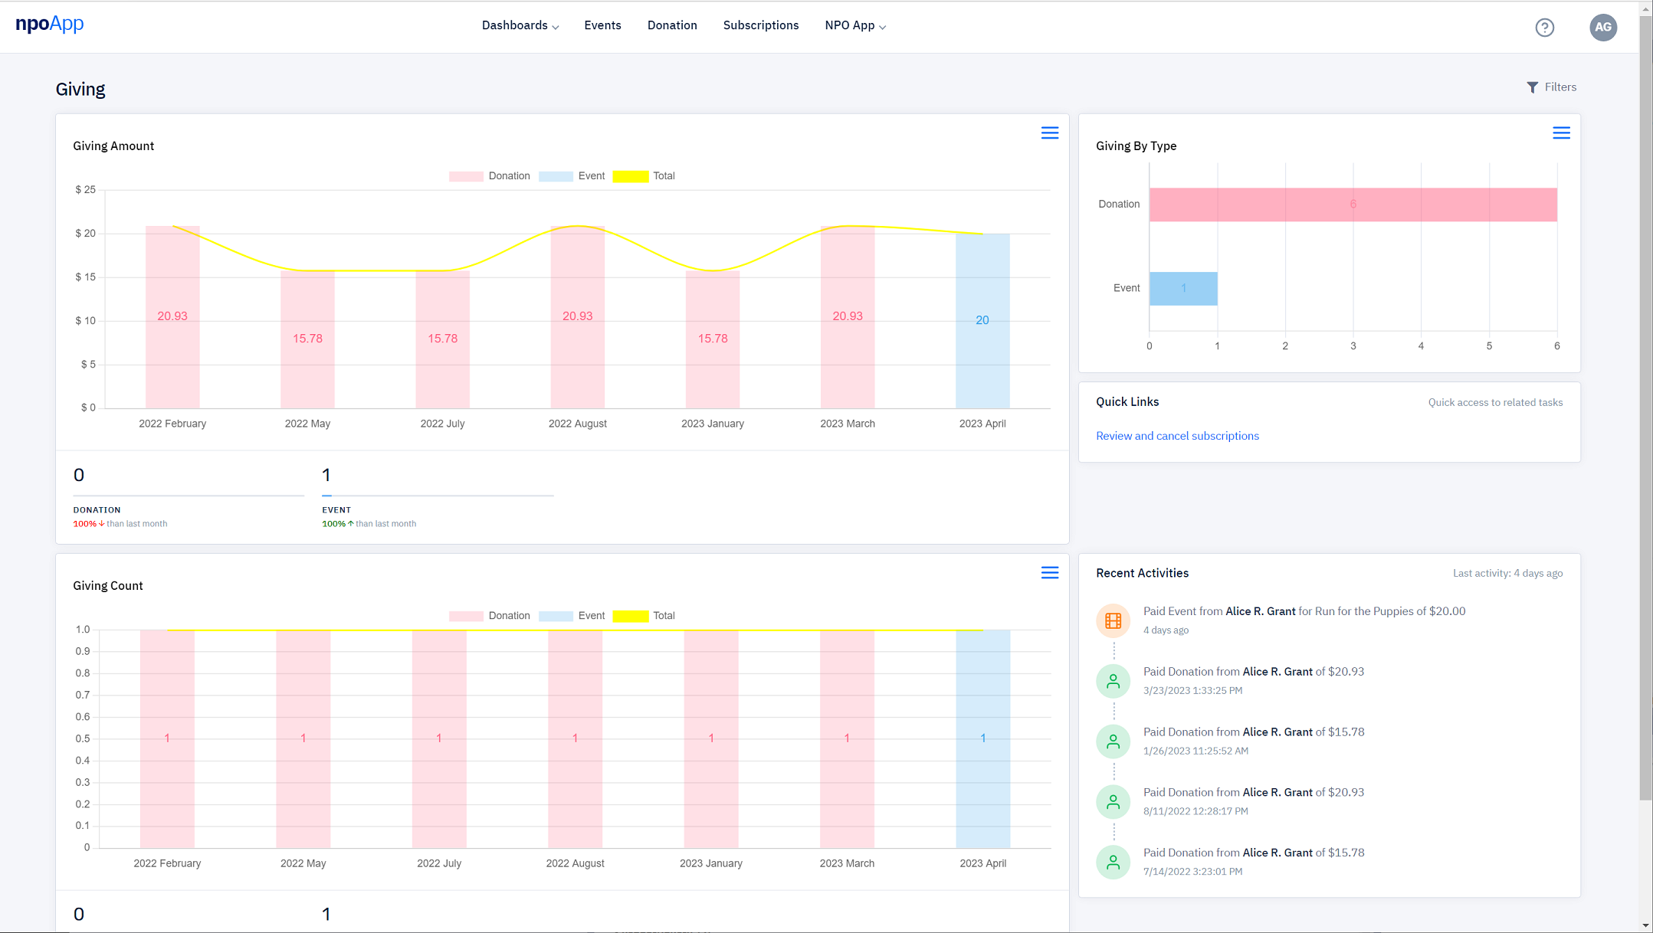This screenshot has width=1653, height=933.
Task: Open Alice R. Grant in the 3/23/2023 donation
Action: (1277, 672)
